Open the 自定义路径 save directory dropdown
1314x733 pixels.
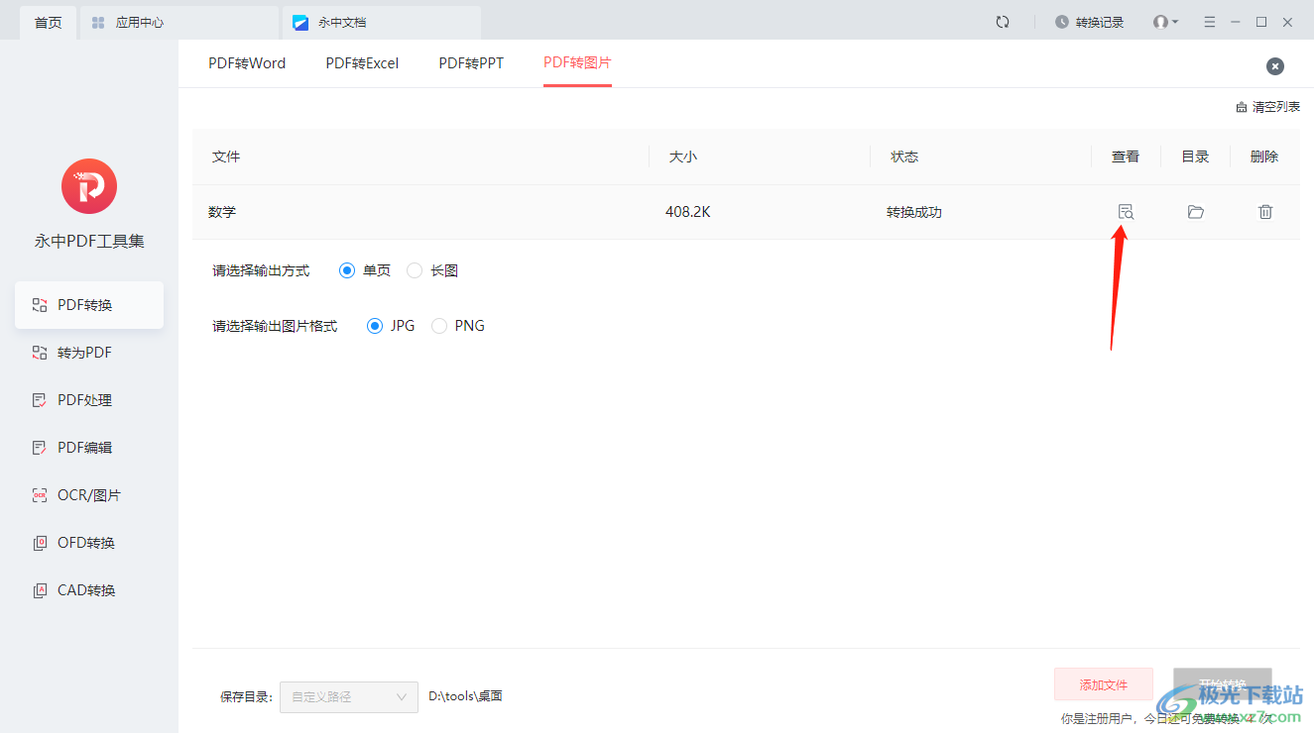click(349, 696)
